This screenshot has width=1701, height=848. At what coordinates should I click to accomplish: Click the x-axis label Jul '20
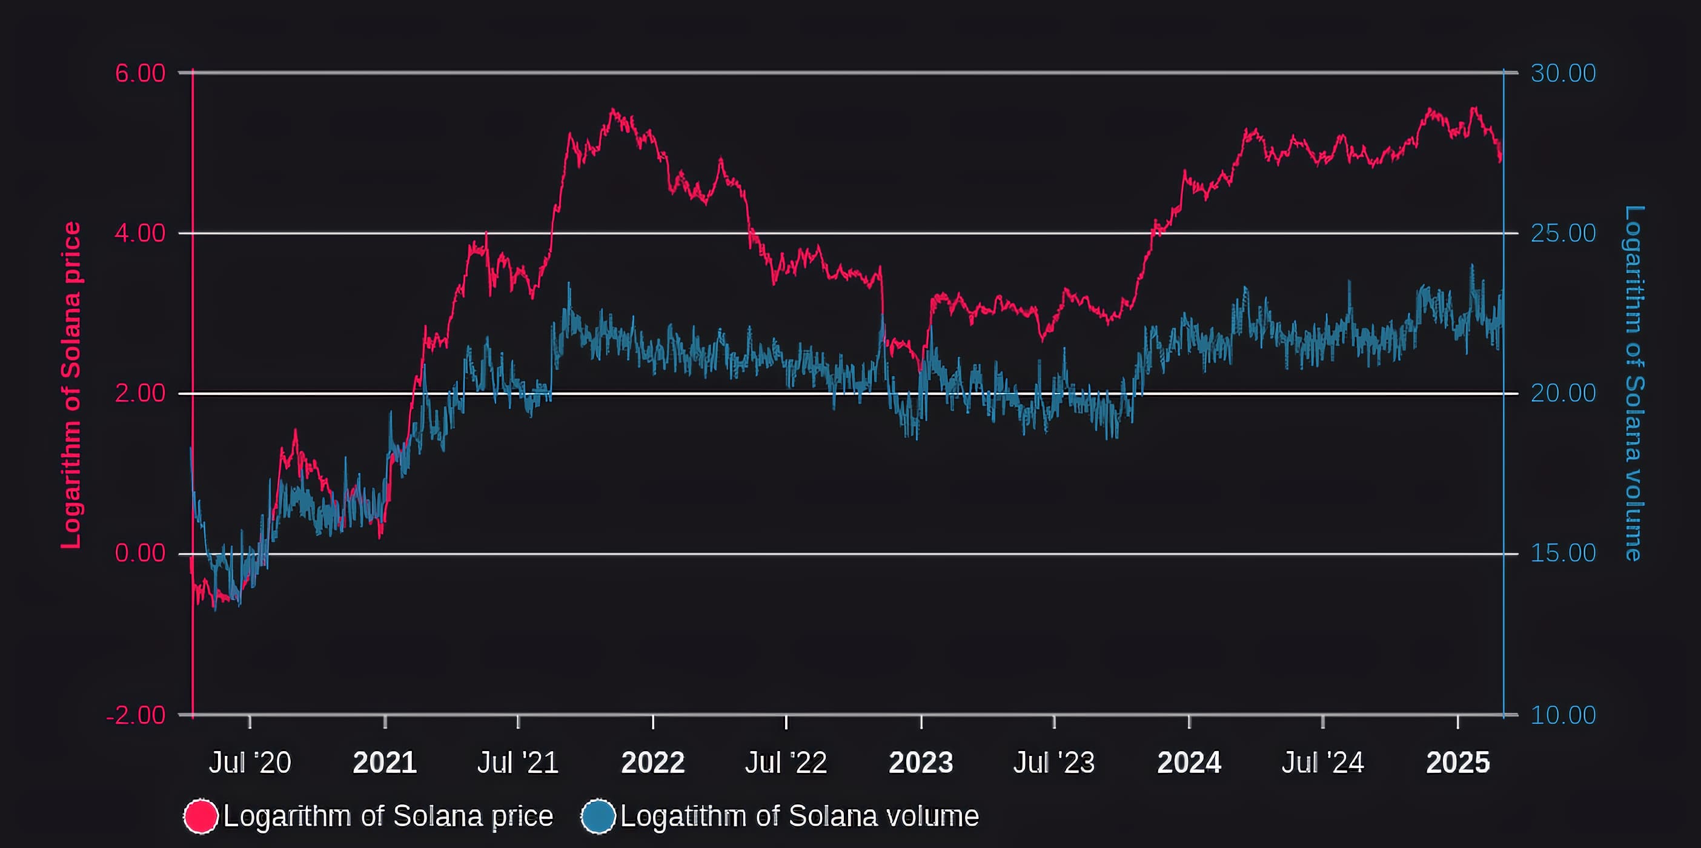click(250, 763)
